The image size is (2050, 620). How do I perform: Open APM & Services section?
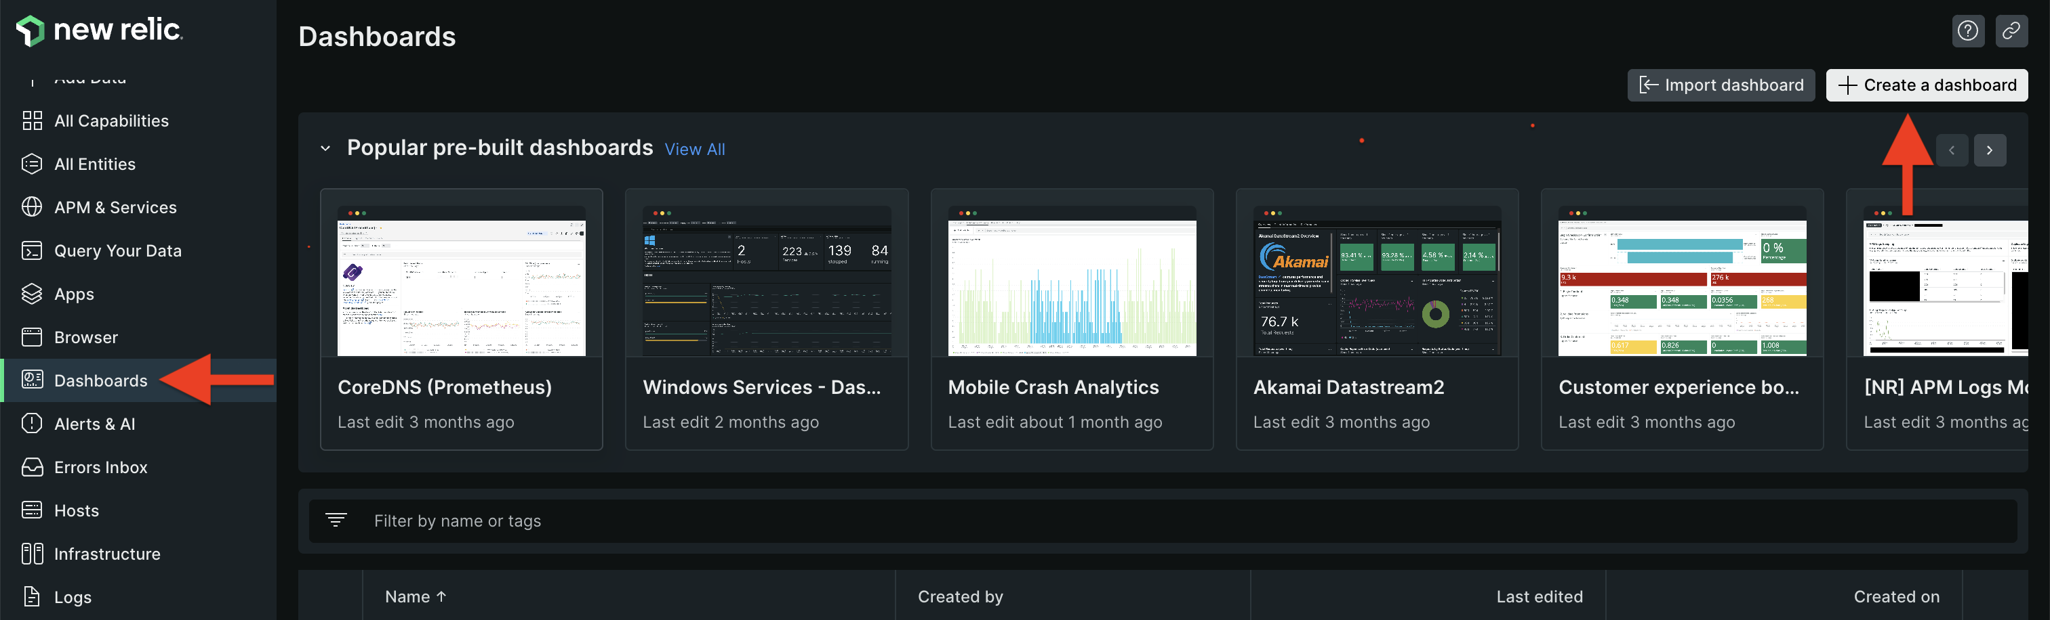[x=115, y=208]
